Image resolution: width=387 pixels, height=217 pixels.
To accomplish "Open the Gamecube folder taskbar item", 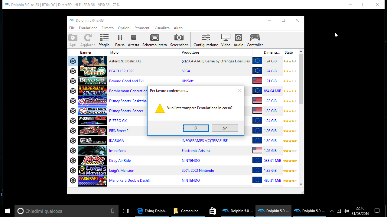I will [x=188, y=211].
